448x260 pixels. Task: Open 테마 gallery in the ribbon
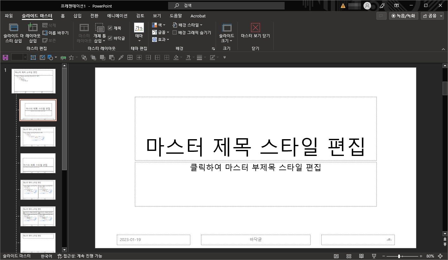(x=139, y=32)
